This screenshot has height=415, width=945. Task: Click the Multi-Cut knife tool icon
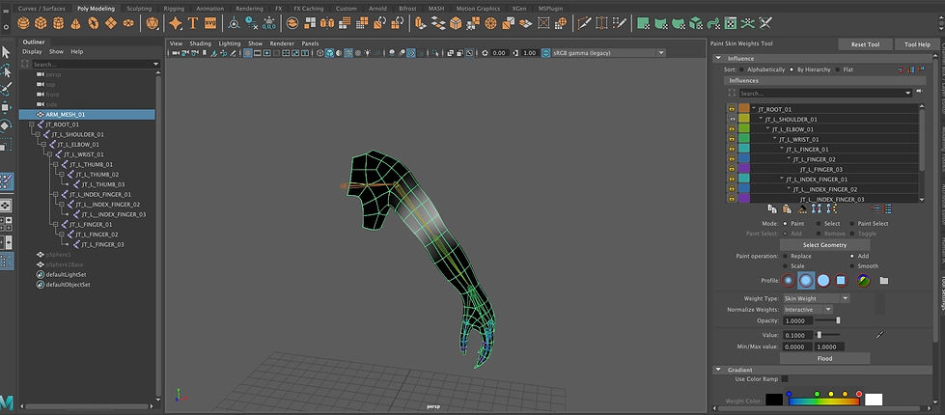pos(584,23)
